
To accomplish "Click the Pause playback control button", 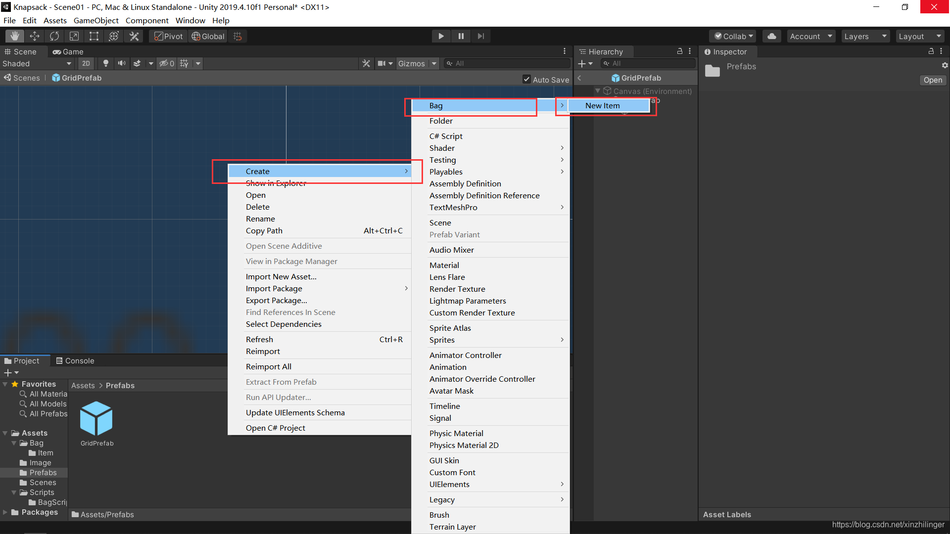I will click(x=461, y=36).
